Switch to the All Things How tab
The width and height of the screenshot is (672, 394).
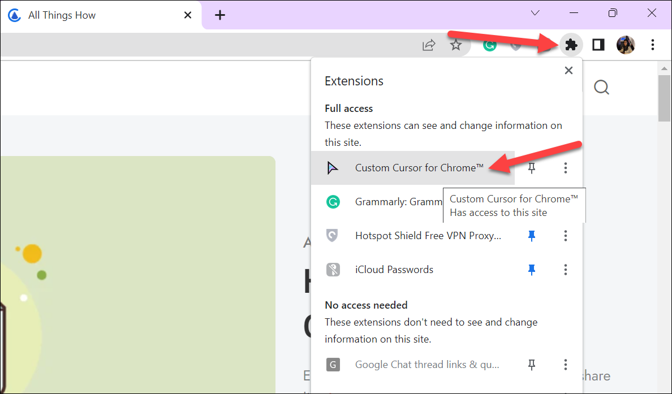tap(101, 15)
